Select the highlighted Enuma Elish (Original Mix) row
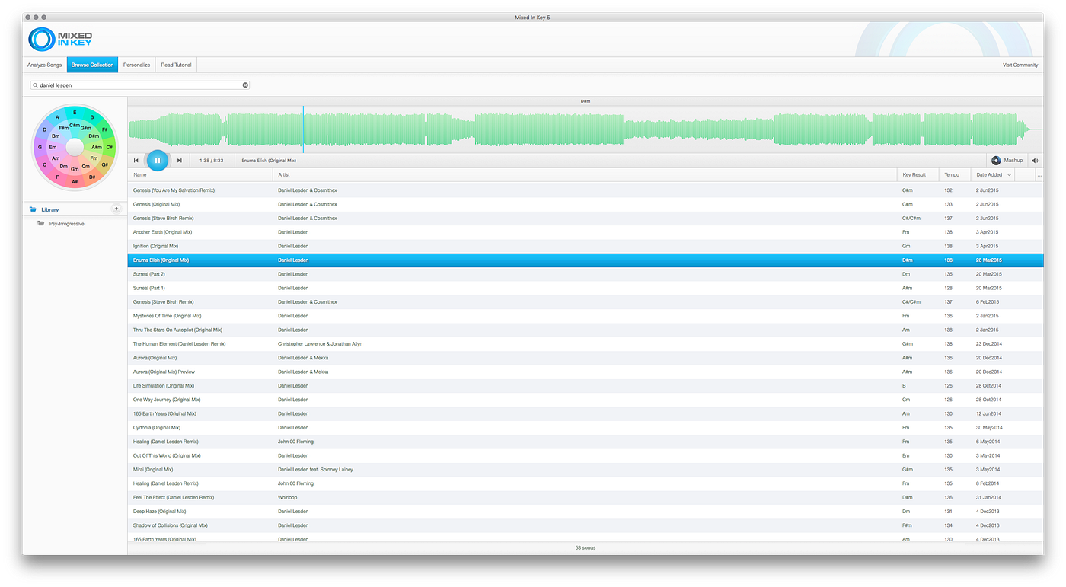This screenshot has height=587, width=1066. [x=585, y=260]
